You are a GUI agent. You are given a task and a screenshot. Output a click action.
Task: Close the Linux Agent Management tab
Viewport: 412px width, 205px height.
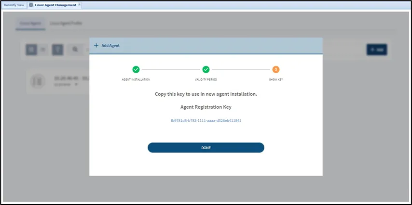(79, 4)
